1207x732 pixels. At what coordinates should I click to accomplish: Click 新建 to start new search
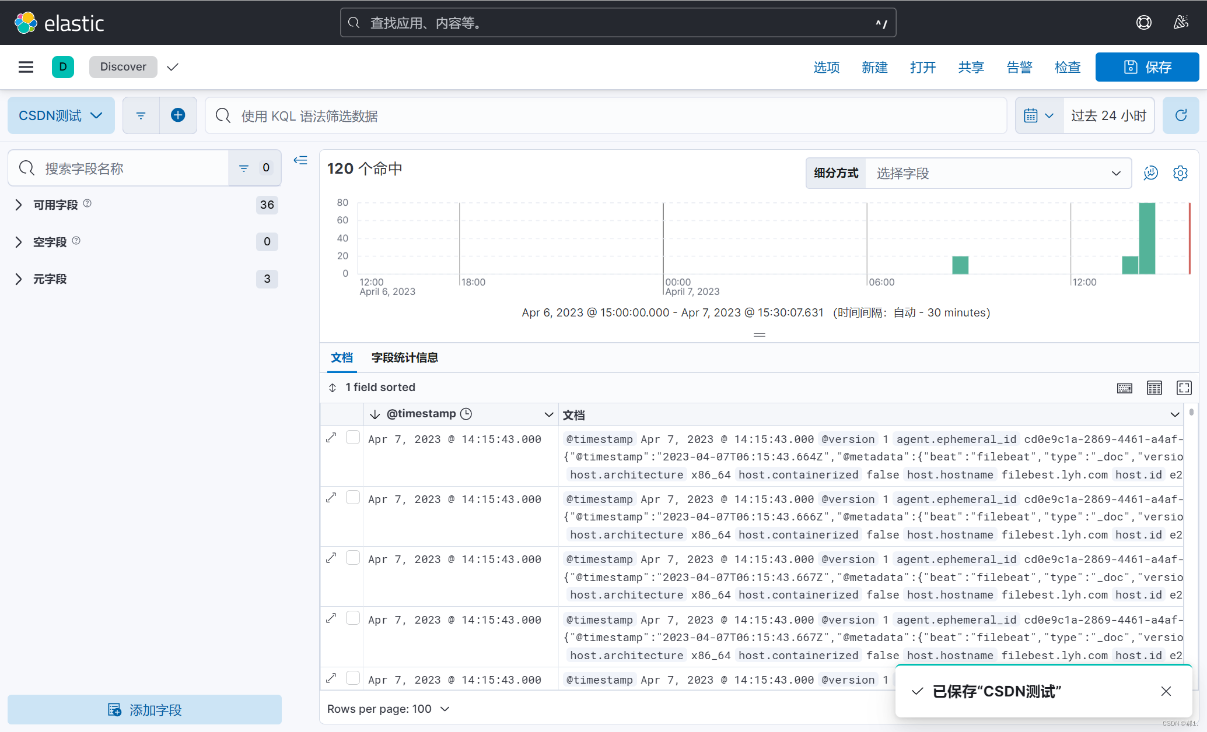tap(874, 67)
